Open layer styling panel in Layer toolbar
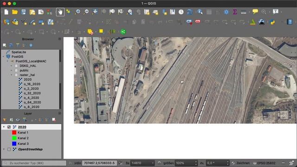Image resolution: width=297 pixels, height=167 pixels. pyautogui.click(x=5, y=120)
